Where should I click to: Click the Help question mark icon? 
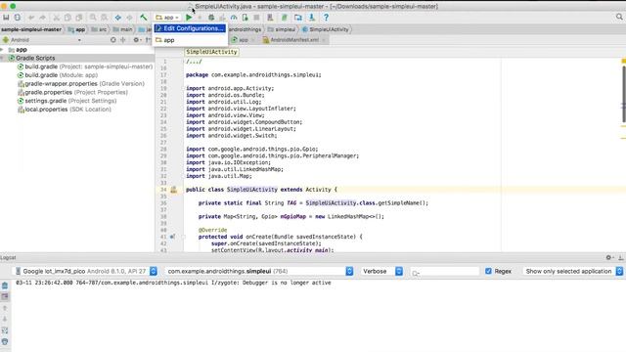326,18
